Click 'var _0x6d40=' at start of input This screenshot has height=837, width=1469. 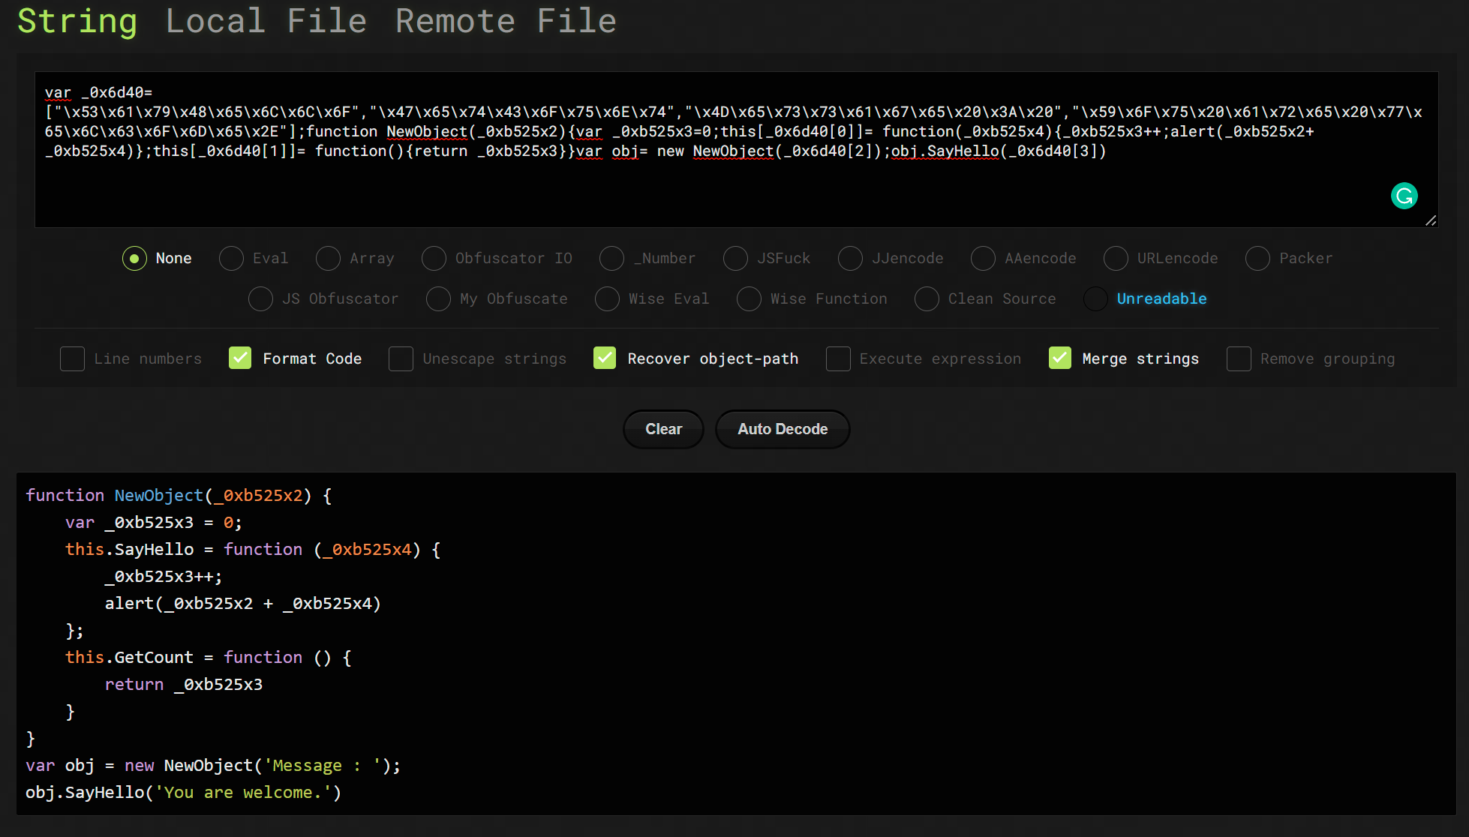[x=98, y=93]
